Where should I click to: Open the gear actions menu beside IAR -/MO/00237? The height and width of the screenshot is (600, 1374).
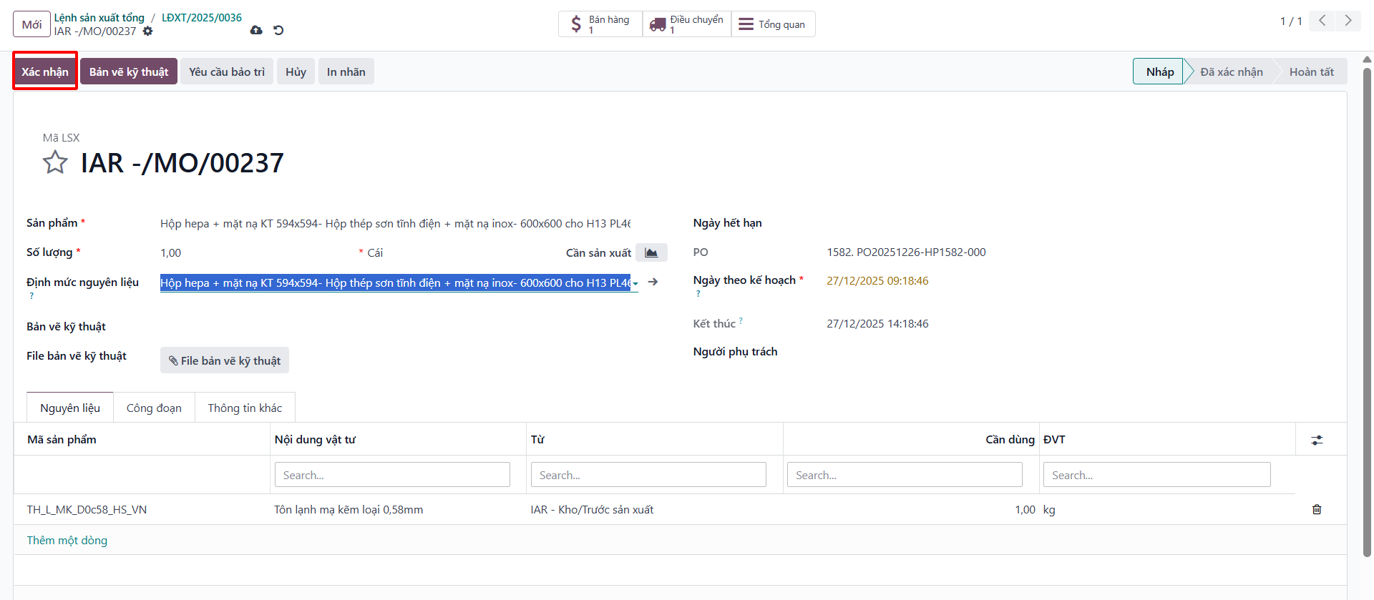click(x=147, y=31)
